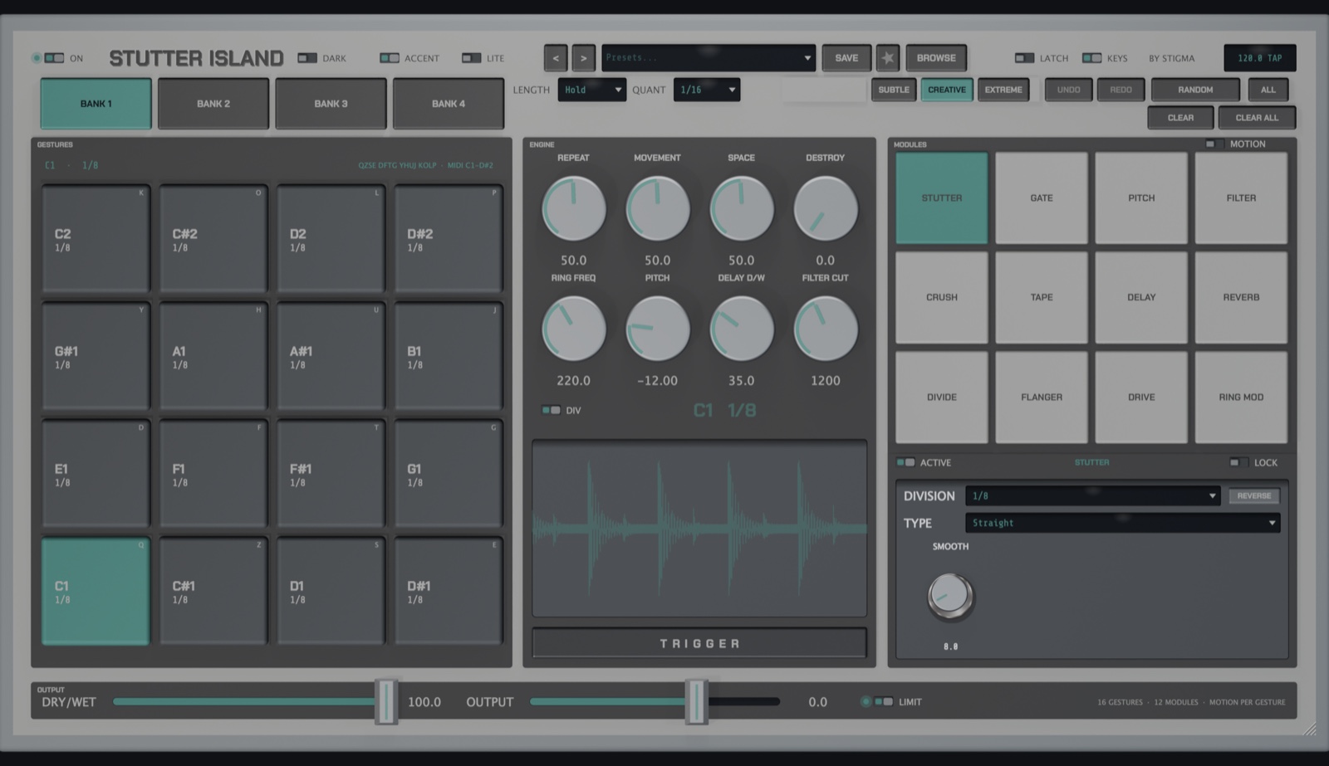Select the TAPE module
Image resolution: width=1329 pixels, height=766 pixels.
(1042, 297)
